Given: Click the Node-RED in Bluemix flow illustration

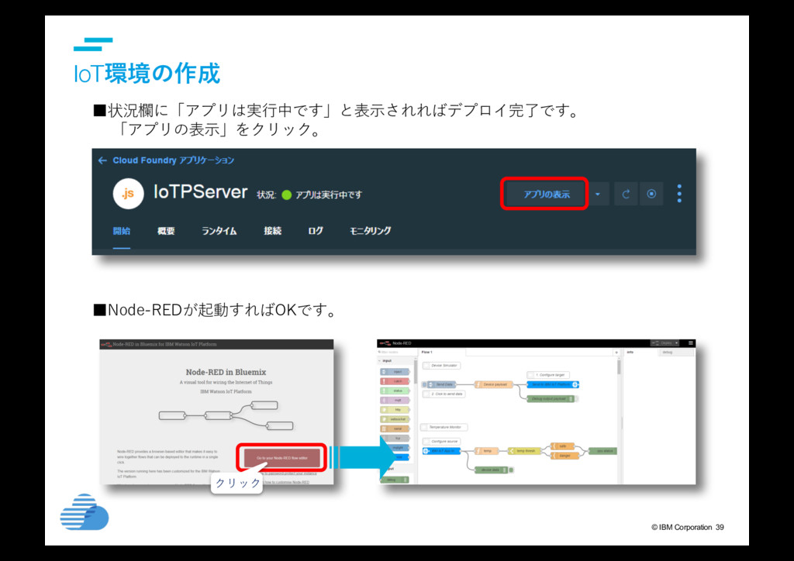Looking at the screenshot, I should [x=226, y=415].
